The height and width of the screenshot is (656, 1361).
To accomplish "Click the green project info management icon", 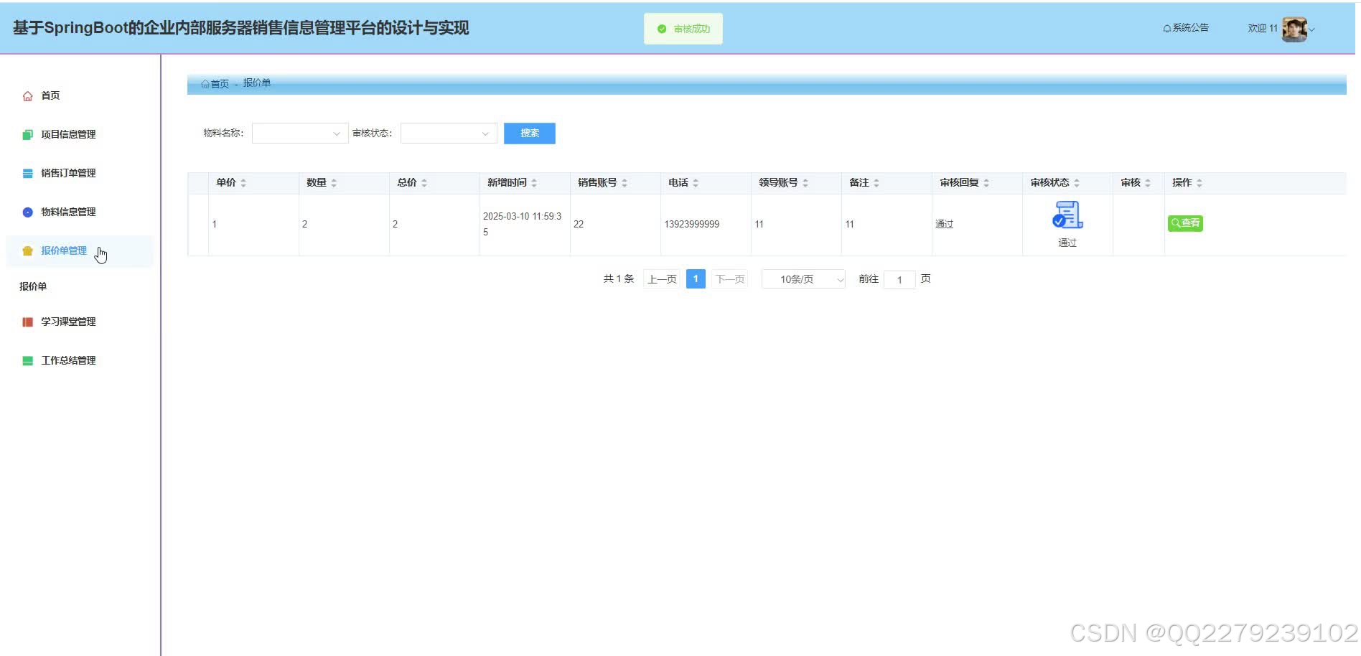I will [28, 135].
